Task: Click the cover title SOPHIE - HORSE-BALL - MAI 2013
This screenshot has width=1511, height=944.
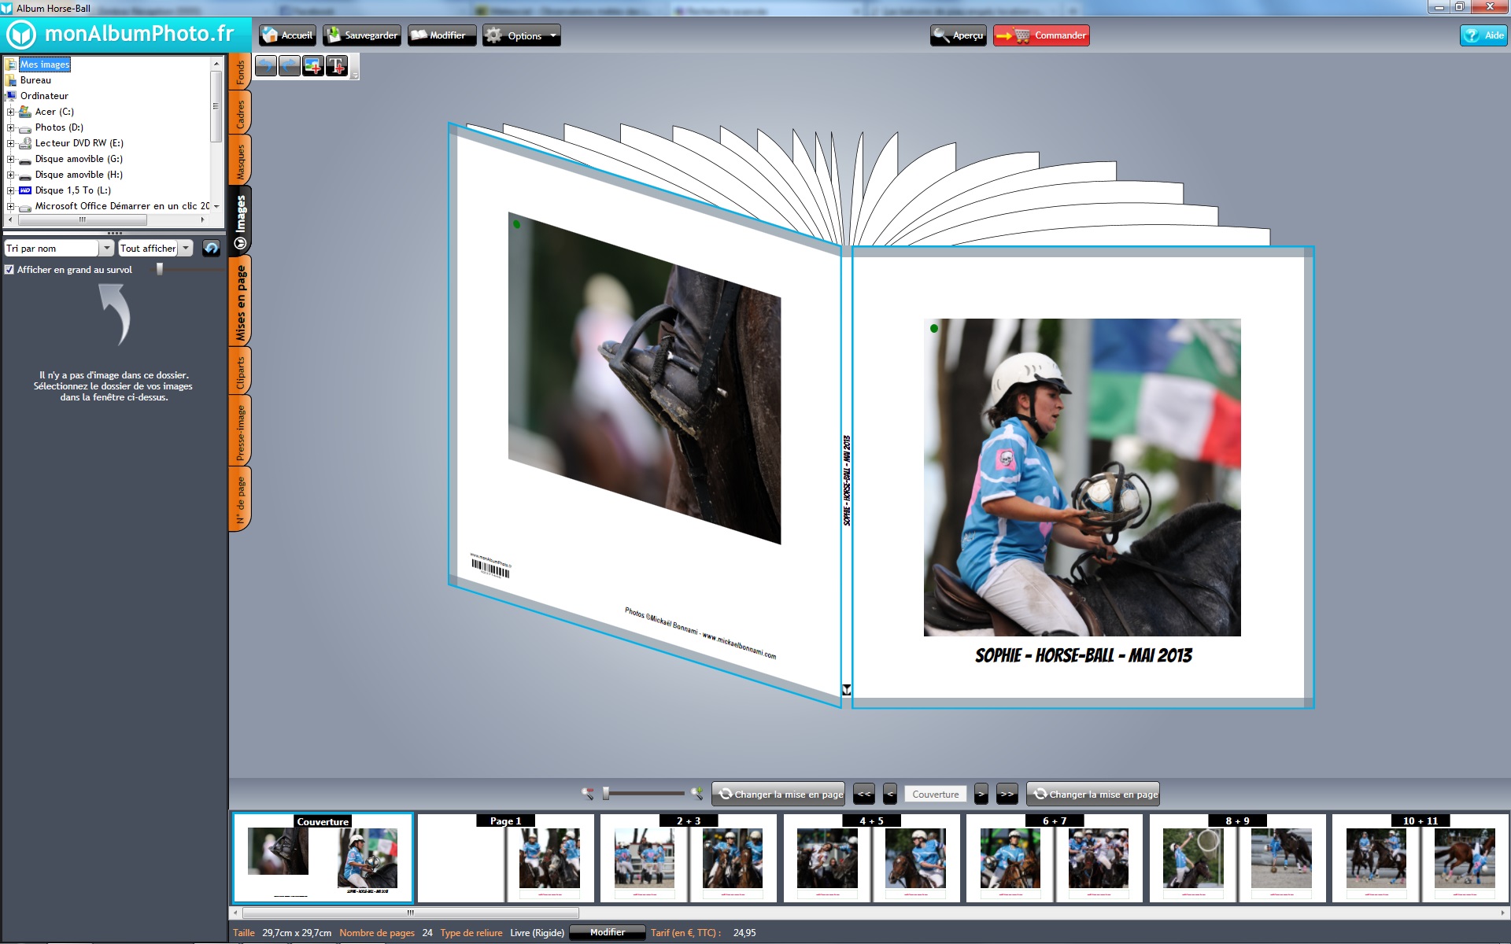Action: pyautogui.click(x=1083, y=655)
